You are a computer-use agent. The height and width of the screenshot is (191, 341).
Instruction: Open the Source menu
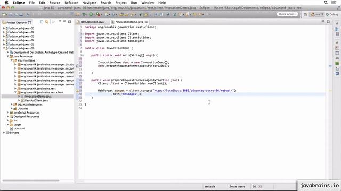[x=54, y=3]
